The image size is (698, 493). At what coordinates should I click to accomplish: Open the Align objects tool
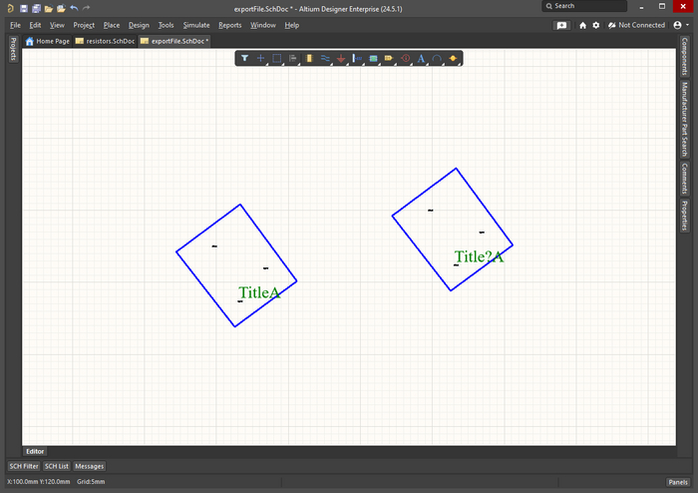(x=292, y=58)
